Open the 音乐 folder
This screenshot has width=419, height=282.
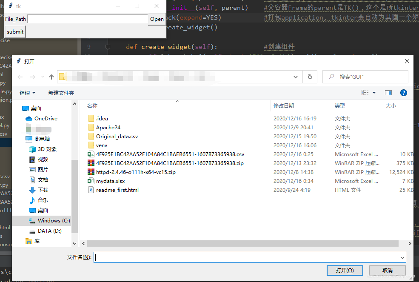tap(43, 200)
